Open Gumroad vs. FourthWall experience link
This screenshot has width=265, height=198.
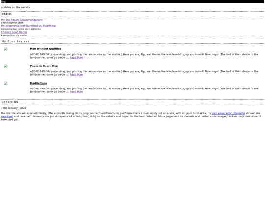click(x=29, y=26)
